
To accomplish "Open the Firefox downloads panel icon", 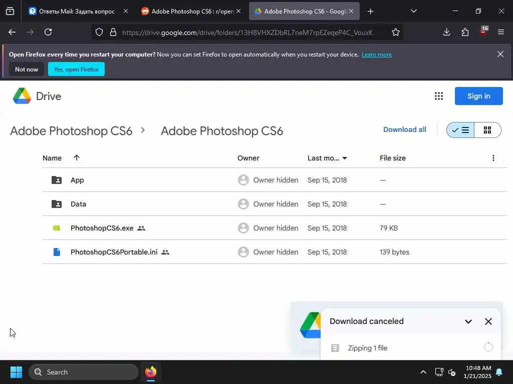I will pyautogui.click(x=447, y=32).
